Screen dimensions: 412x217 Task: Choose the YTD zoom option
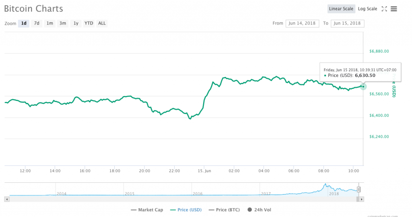pos(89,23)
